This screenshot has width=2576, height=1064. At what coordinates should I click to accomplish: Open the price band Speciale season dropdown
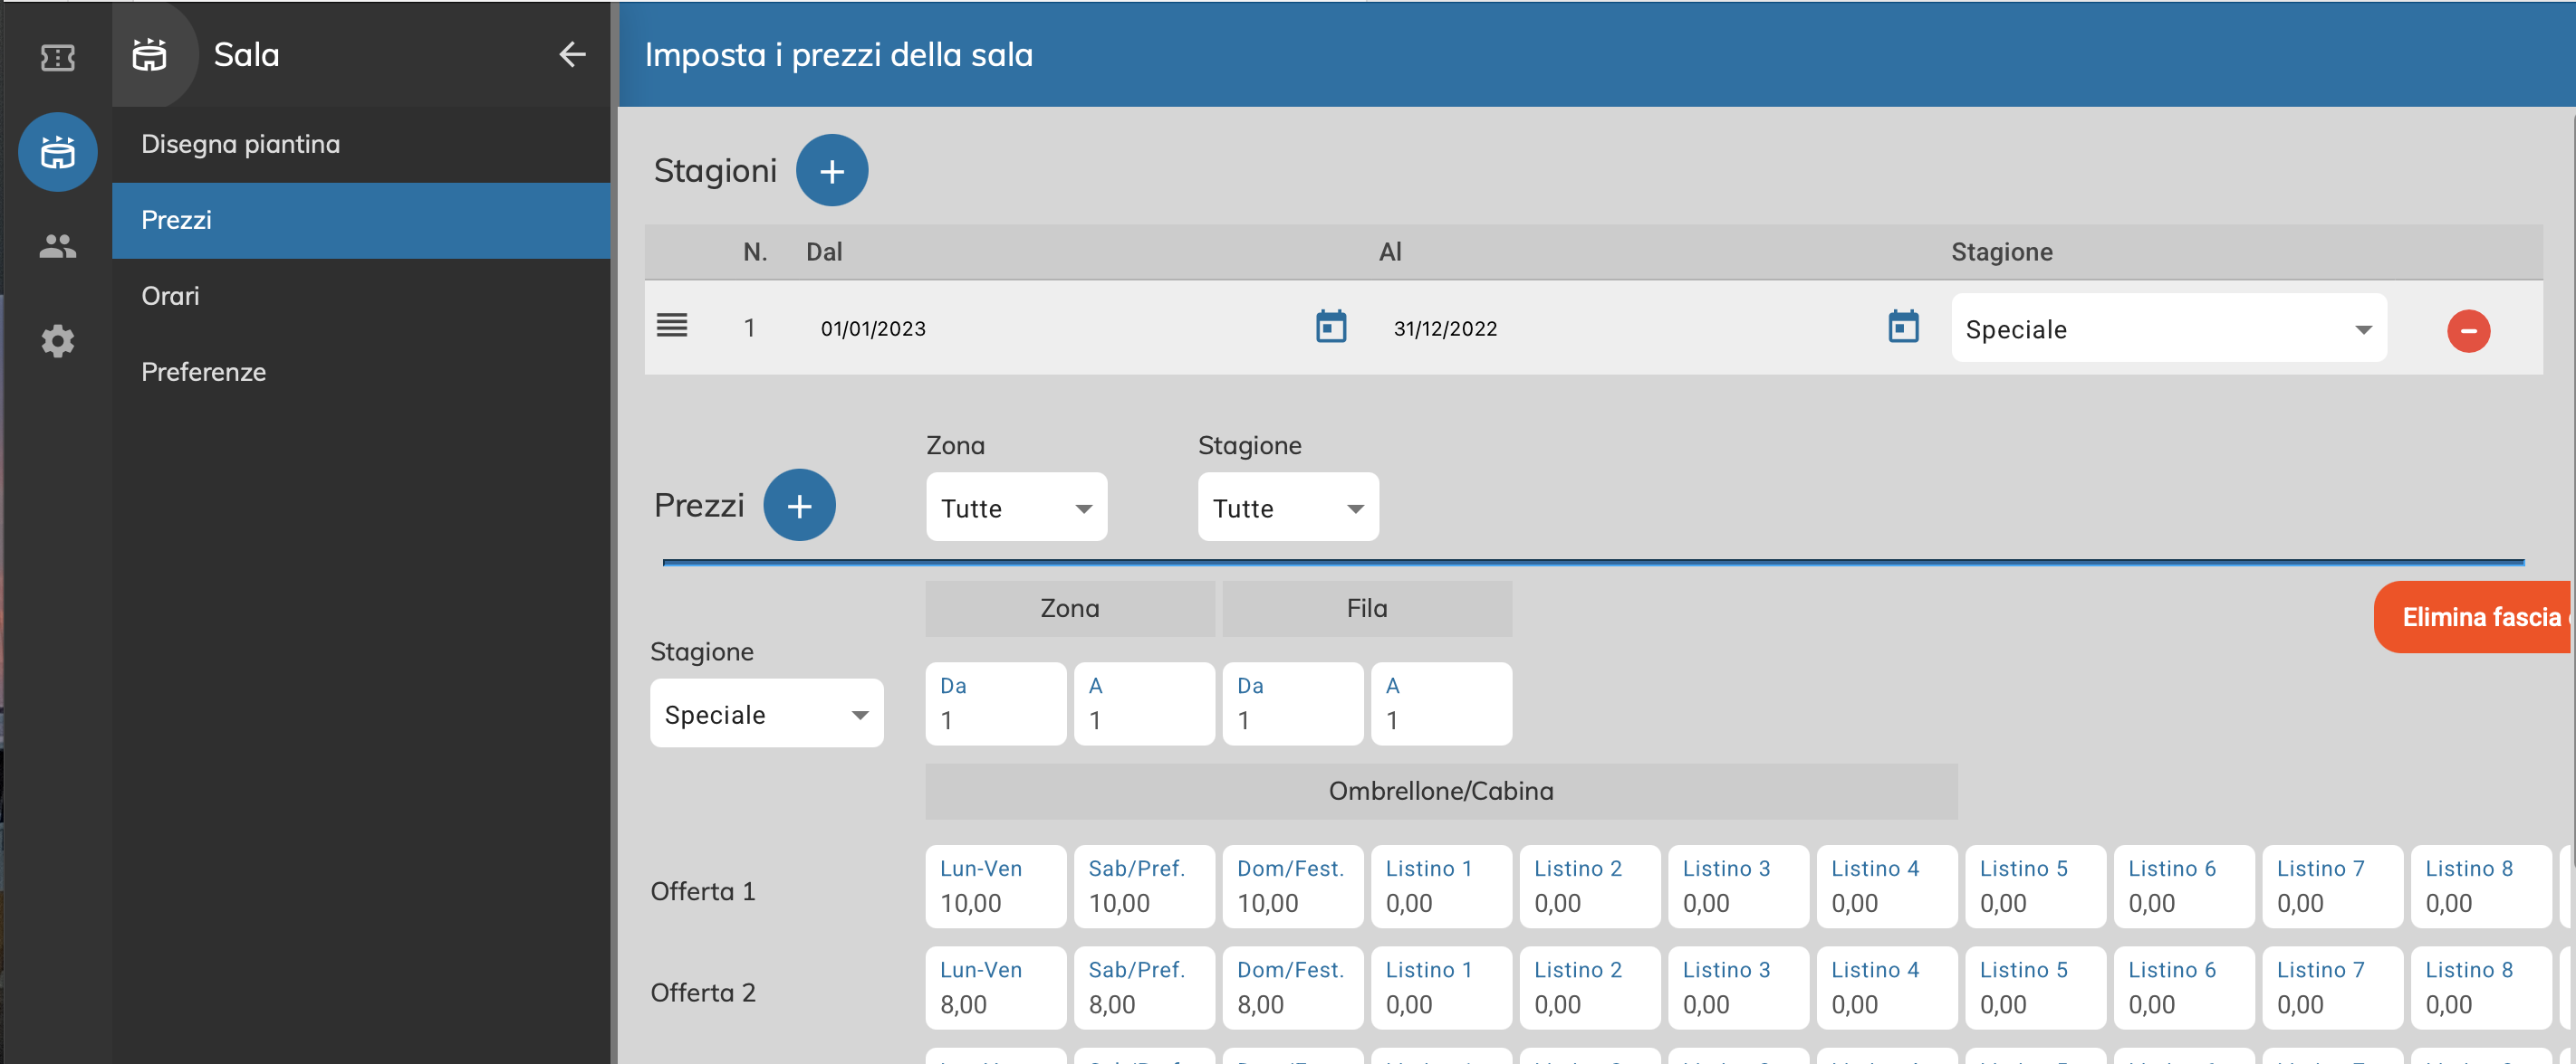[765, 715]
